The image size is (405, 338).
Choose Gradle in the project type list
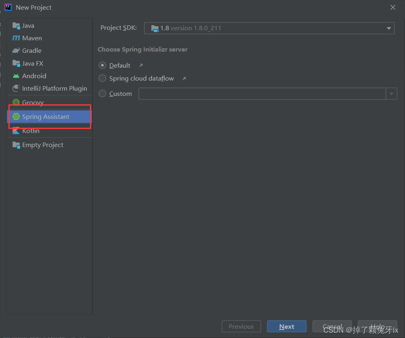point(49,51)
